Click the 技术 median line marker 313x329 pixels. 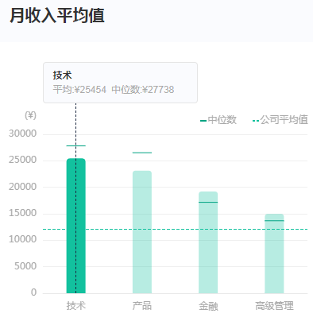[x=76, y=145]
